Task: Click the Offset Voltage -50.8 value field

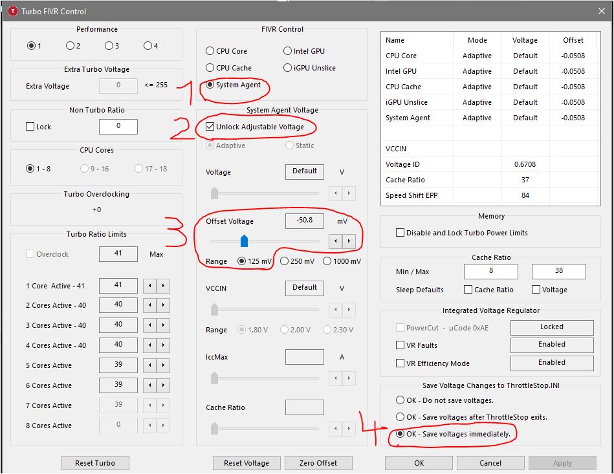Action: tap(305, 221)
